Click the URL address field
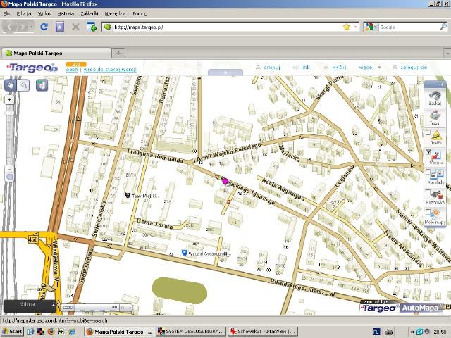451x338 pixels. tap(227, 27)
